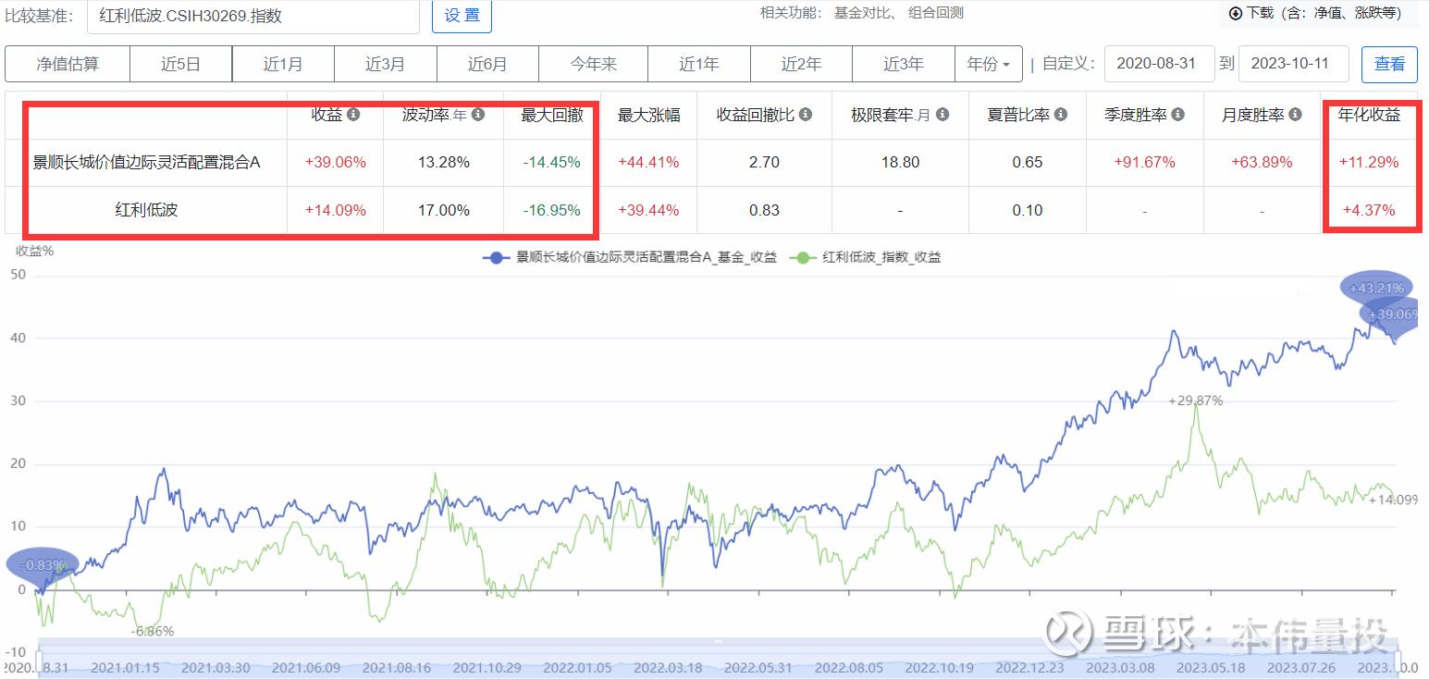Viewport: 1429px width, 679px height.
Task: Click the benchmark field showing 红利低波.CSIH30269.指数
Action: coord(253,16)
